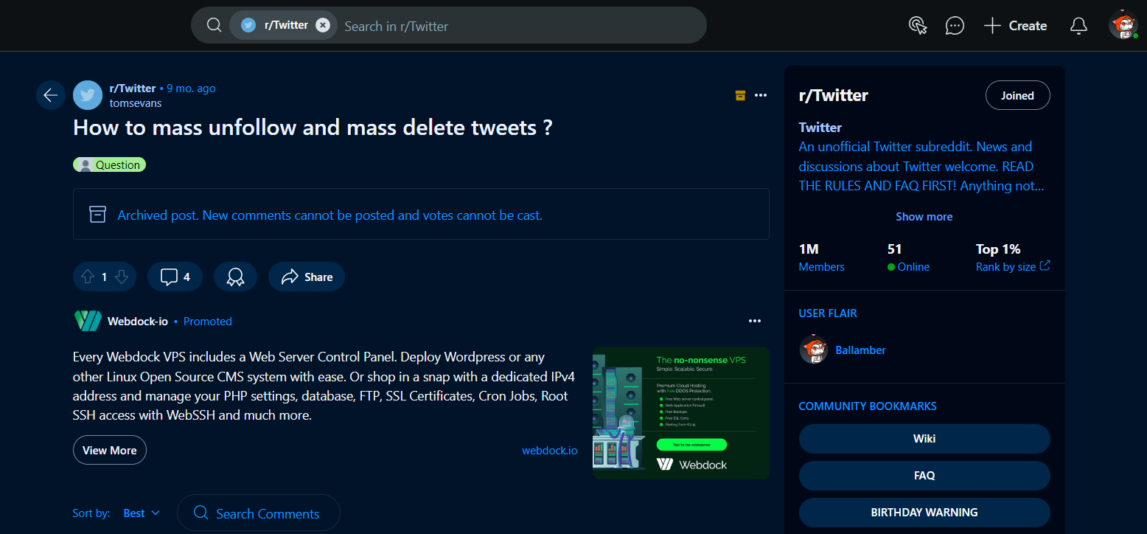The image size is (1147, 534).
Task: Open the notifications bell
Action: tap(1078, 26)
